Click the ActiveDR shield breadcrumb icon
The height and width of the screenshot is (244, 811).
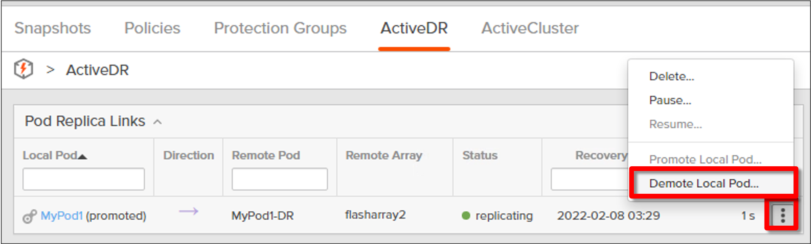[24, 69]
